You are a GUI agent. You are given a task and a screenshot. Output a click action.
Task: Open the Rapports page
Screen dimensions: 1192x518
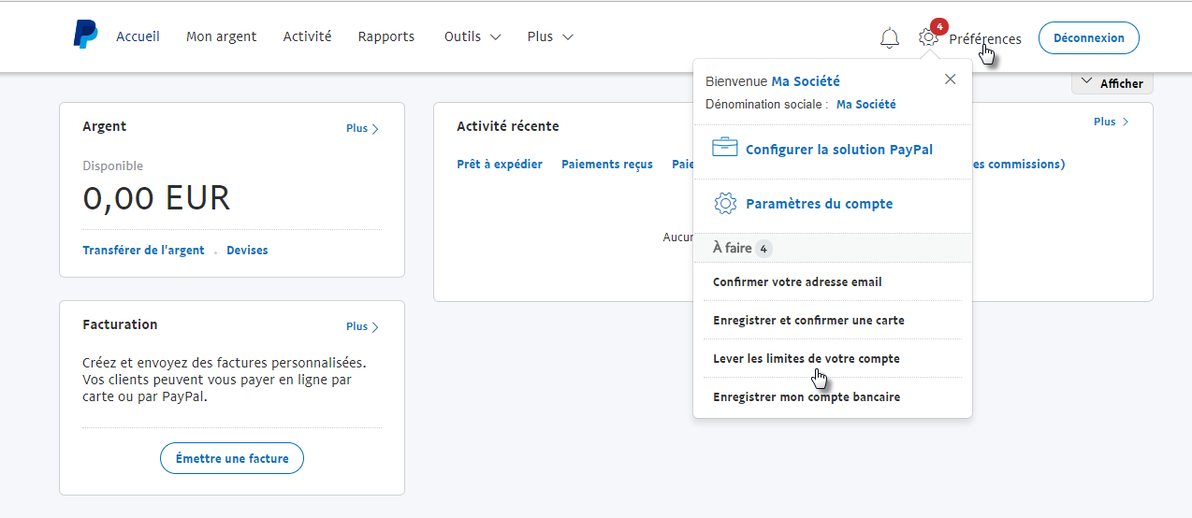(x=386, y=36)
